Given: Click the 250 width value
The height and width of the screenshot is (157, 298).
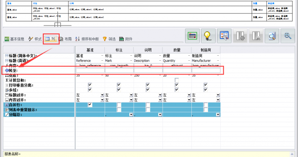Looking at the screenshot, I should (136, 75).
